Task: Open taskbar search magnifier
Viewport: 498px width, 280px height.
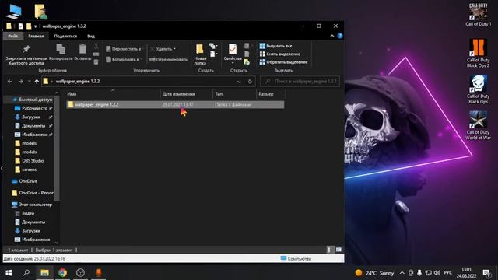Action: tap(26, 273)
